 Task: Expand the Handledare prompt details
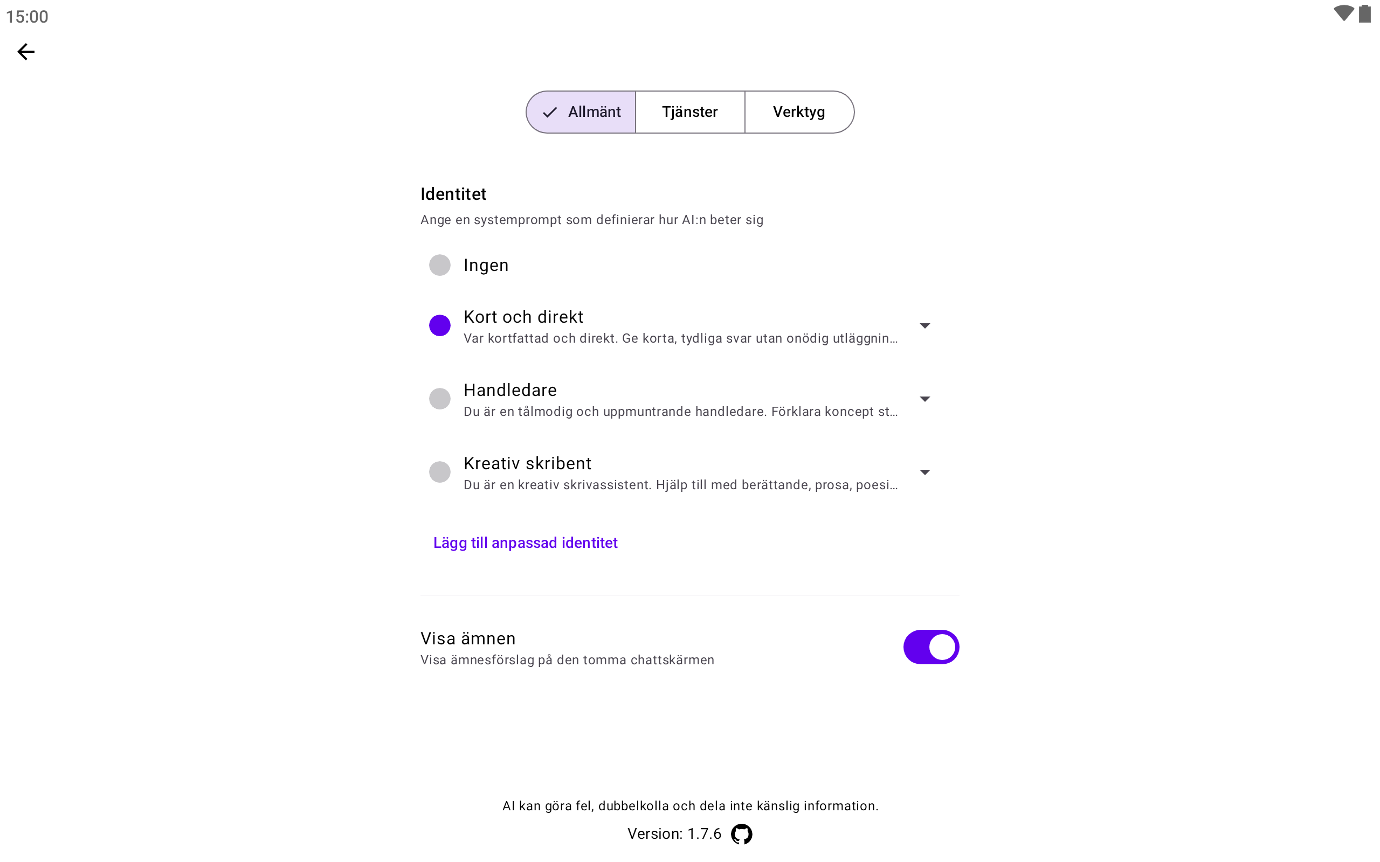pyautogui.click(x=925, y=399)
